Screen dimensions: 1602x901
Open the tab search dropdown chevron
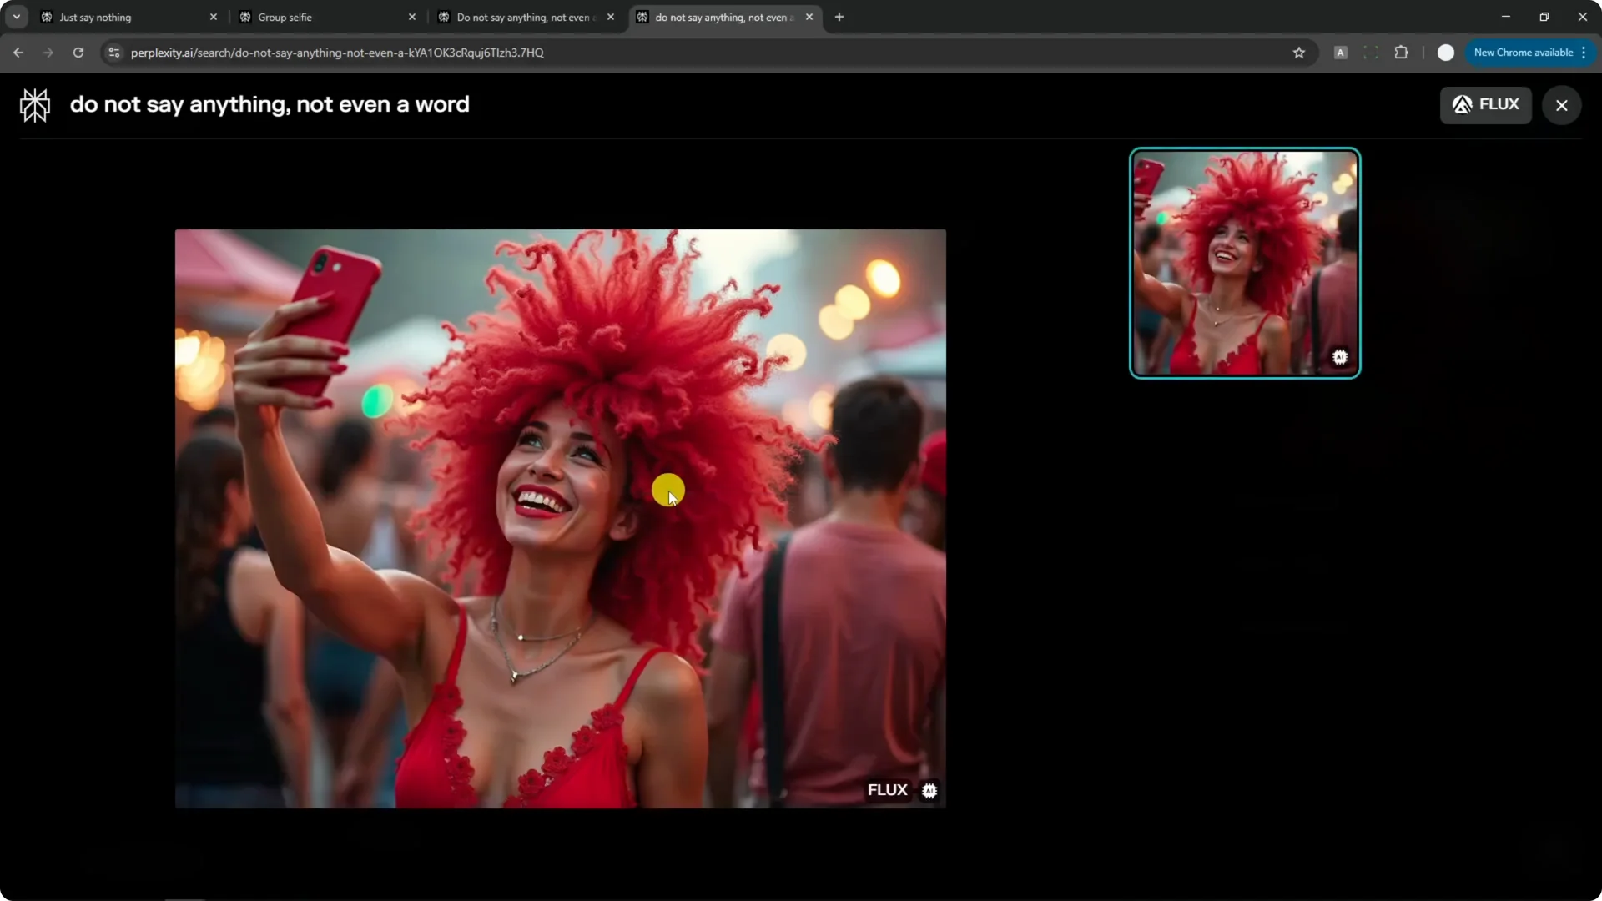pos(16,17)
